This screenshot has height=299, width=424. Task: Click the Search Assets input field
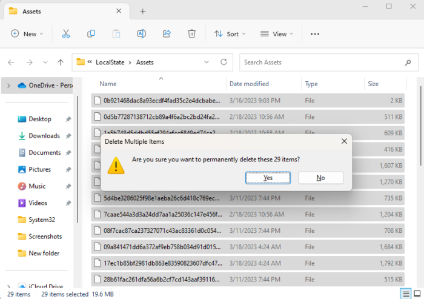327,62
